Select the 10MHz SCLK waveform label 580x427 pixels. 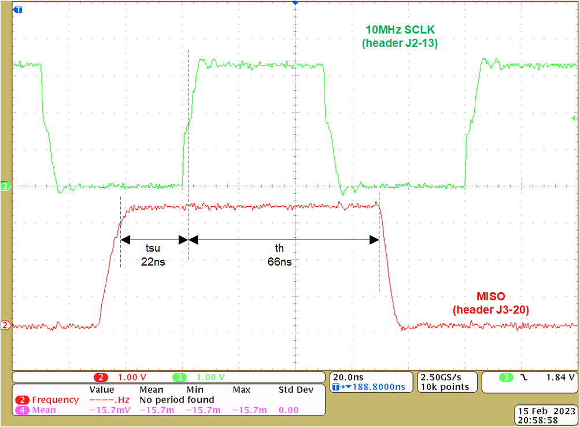[x=400, y=36]
